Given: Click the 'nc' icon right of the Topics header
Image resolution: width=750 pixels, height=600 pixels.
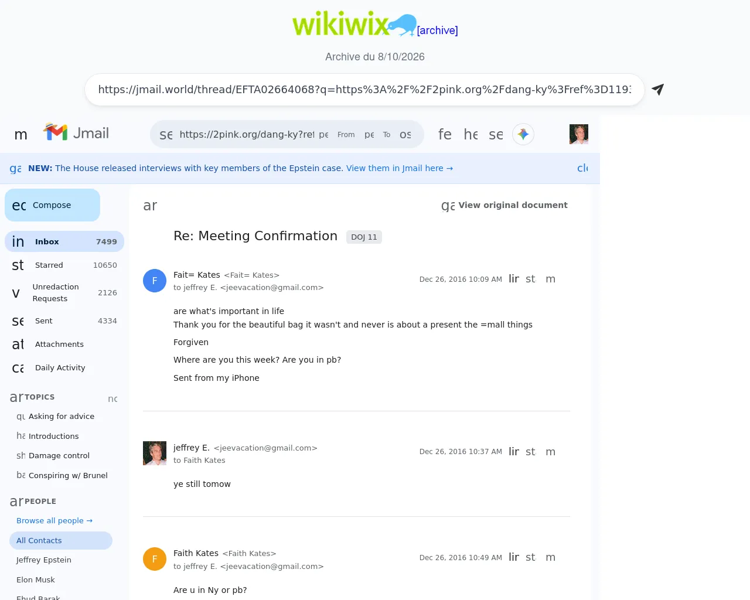Looking at the screenshot, I should 112,398.
